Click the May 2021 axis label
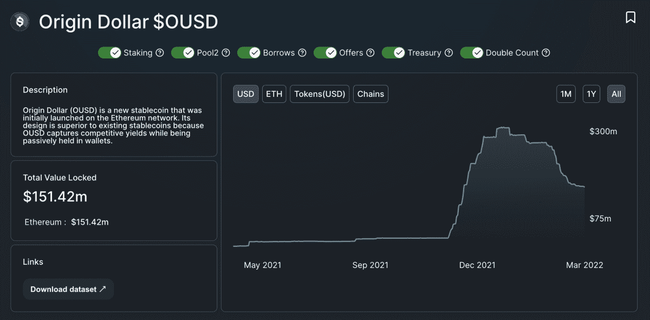 point(263,265)
